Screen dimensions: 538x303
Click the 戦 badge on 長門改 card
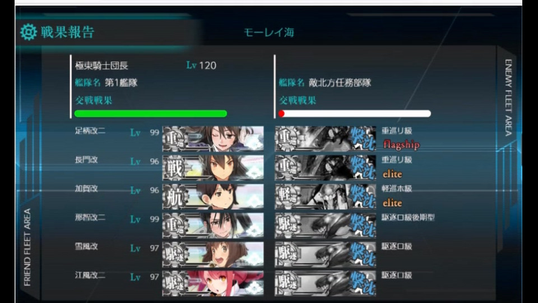tap(175, 168)
